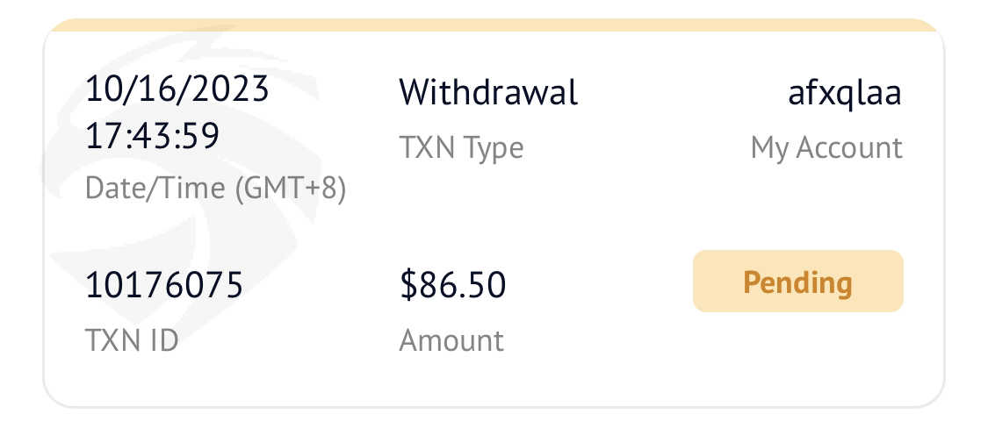Select transaction ID number 10176075

pyautogui.click(x=163, y=286)
